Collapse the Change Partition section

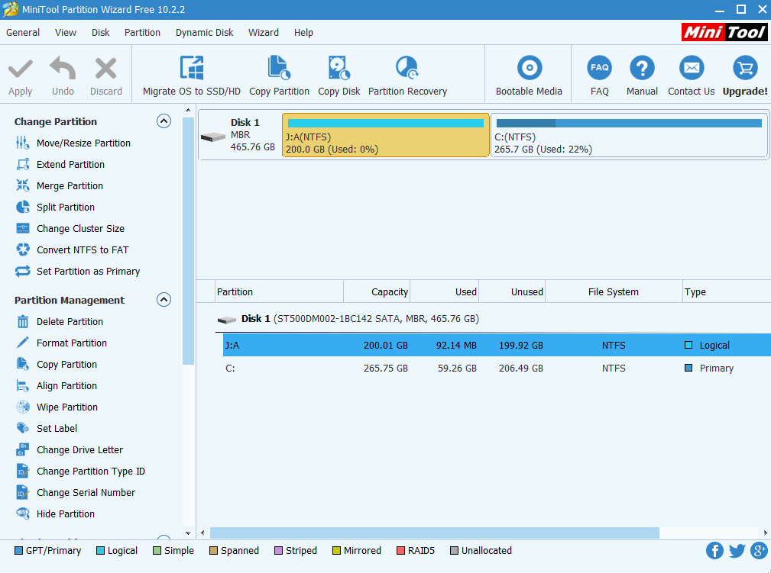click(164, 121)
